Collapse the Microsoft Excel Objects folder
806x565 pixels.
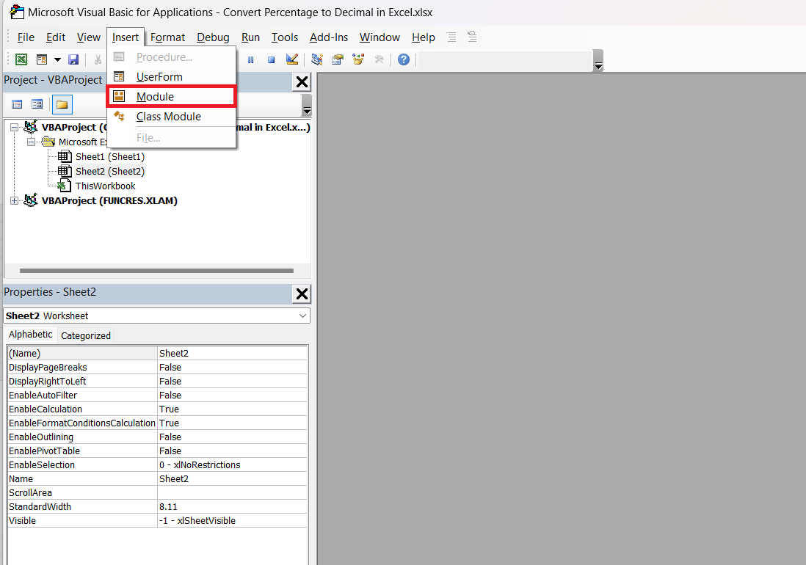[32, 142]
